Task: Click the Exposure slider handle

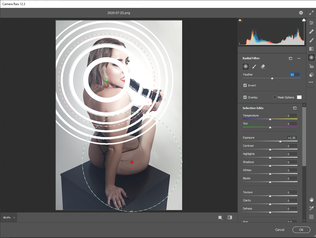Action: [280, 141]
